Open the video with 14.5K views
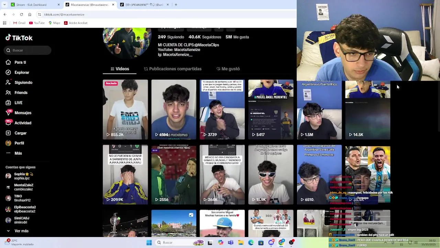The image size is (440, 248). (367, 110)
